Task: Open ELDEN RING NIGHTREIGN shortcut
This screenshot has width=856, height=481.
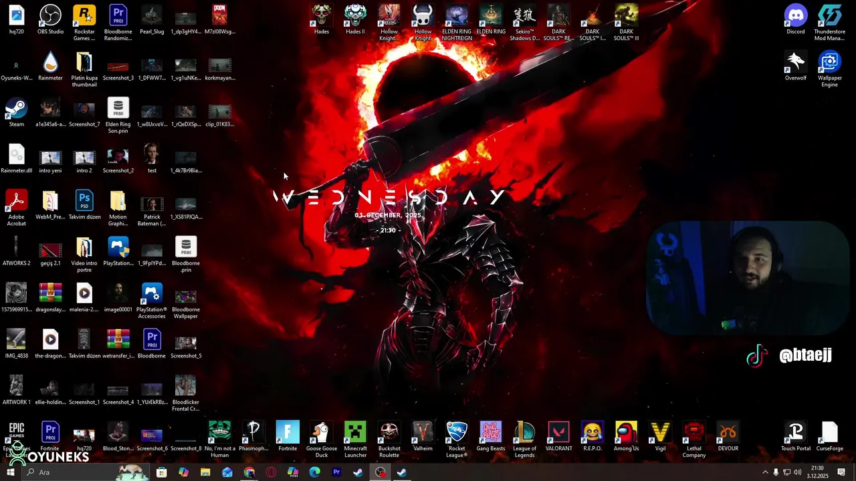Action: coord(457,23)
